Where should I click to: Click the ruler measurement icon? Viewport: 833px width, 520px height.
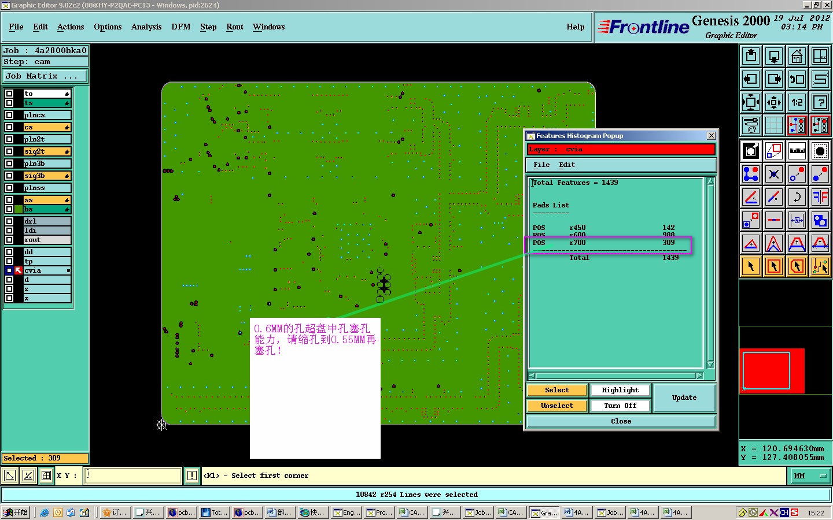coord(797,151)
